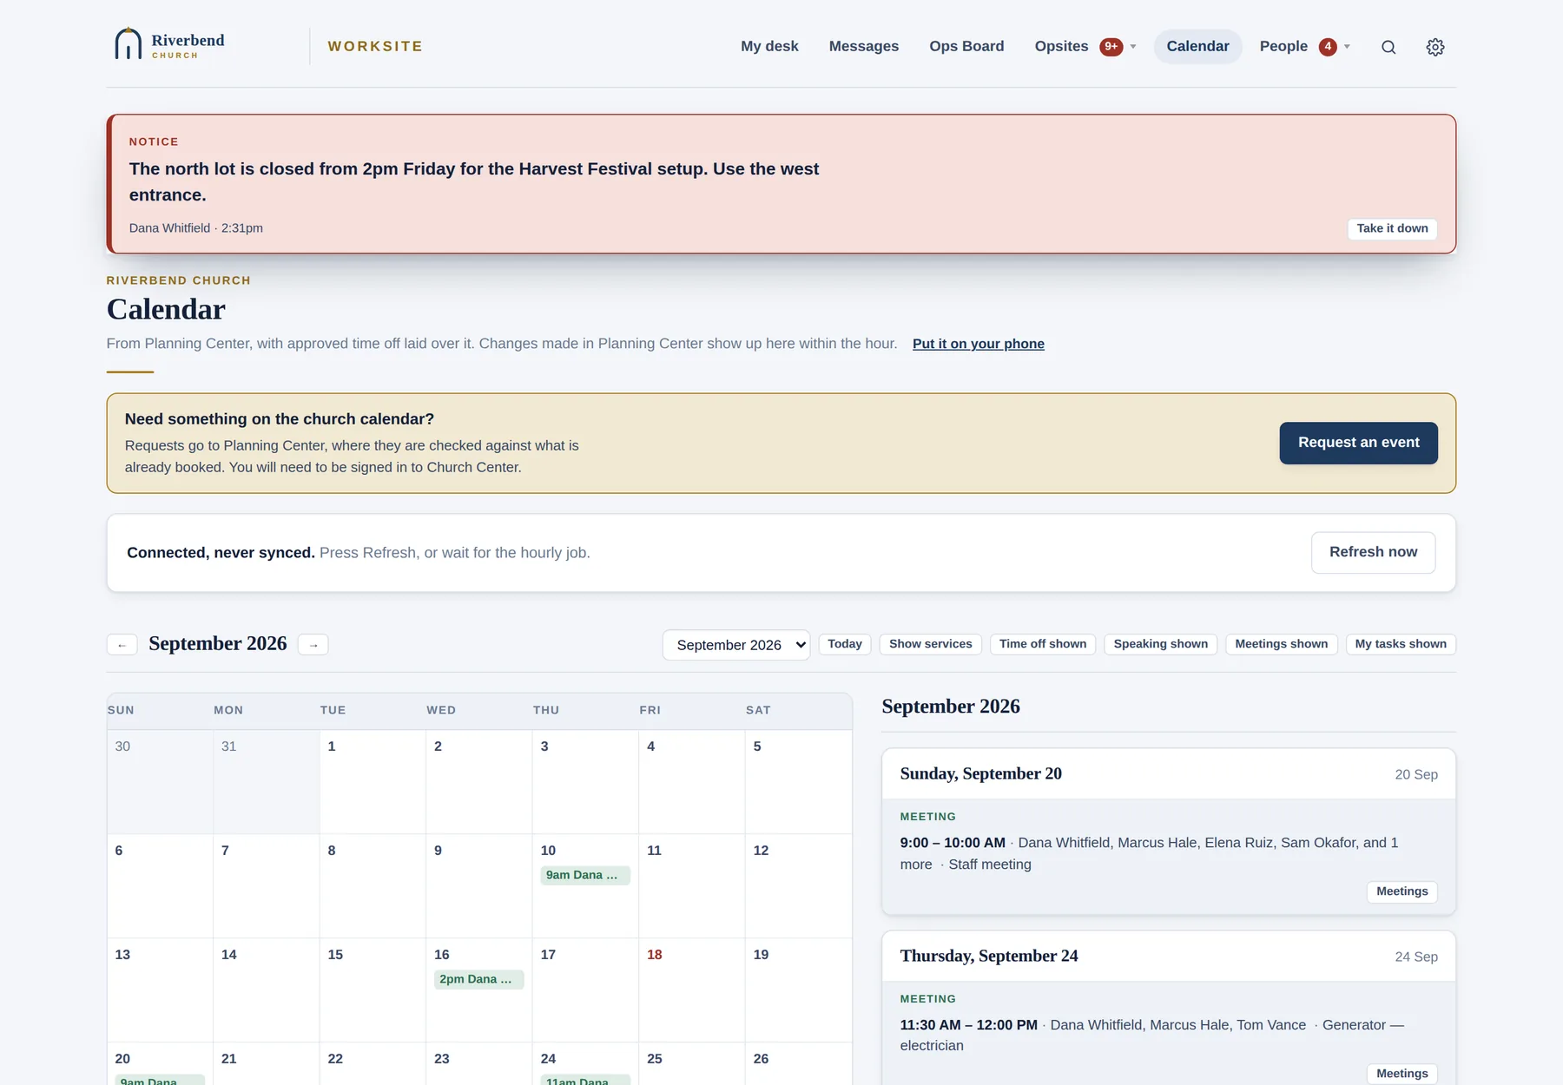Click the 'Thursday, September 24' heading
The height and width of the screenshot is (1085, 1563).
click(x=989, y=956)
